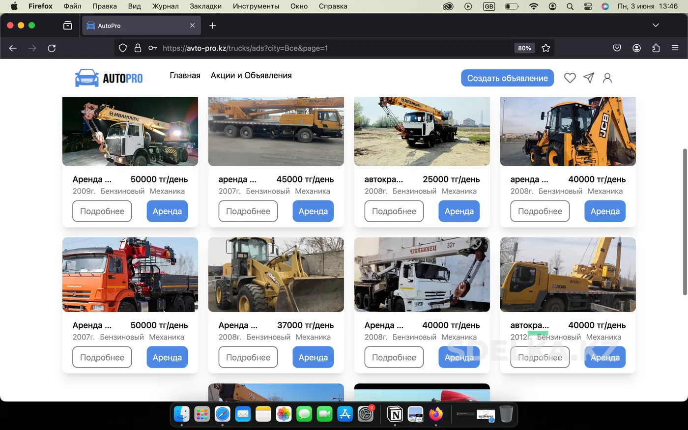688x430 pixels.
Task: Open the orange Kamaz truck photo
Action: [130, 275]
